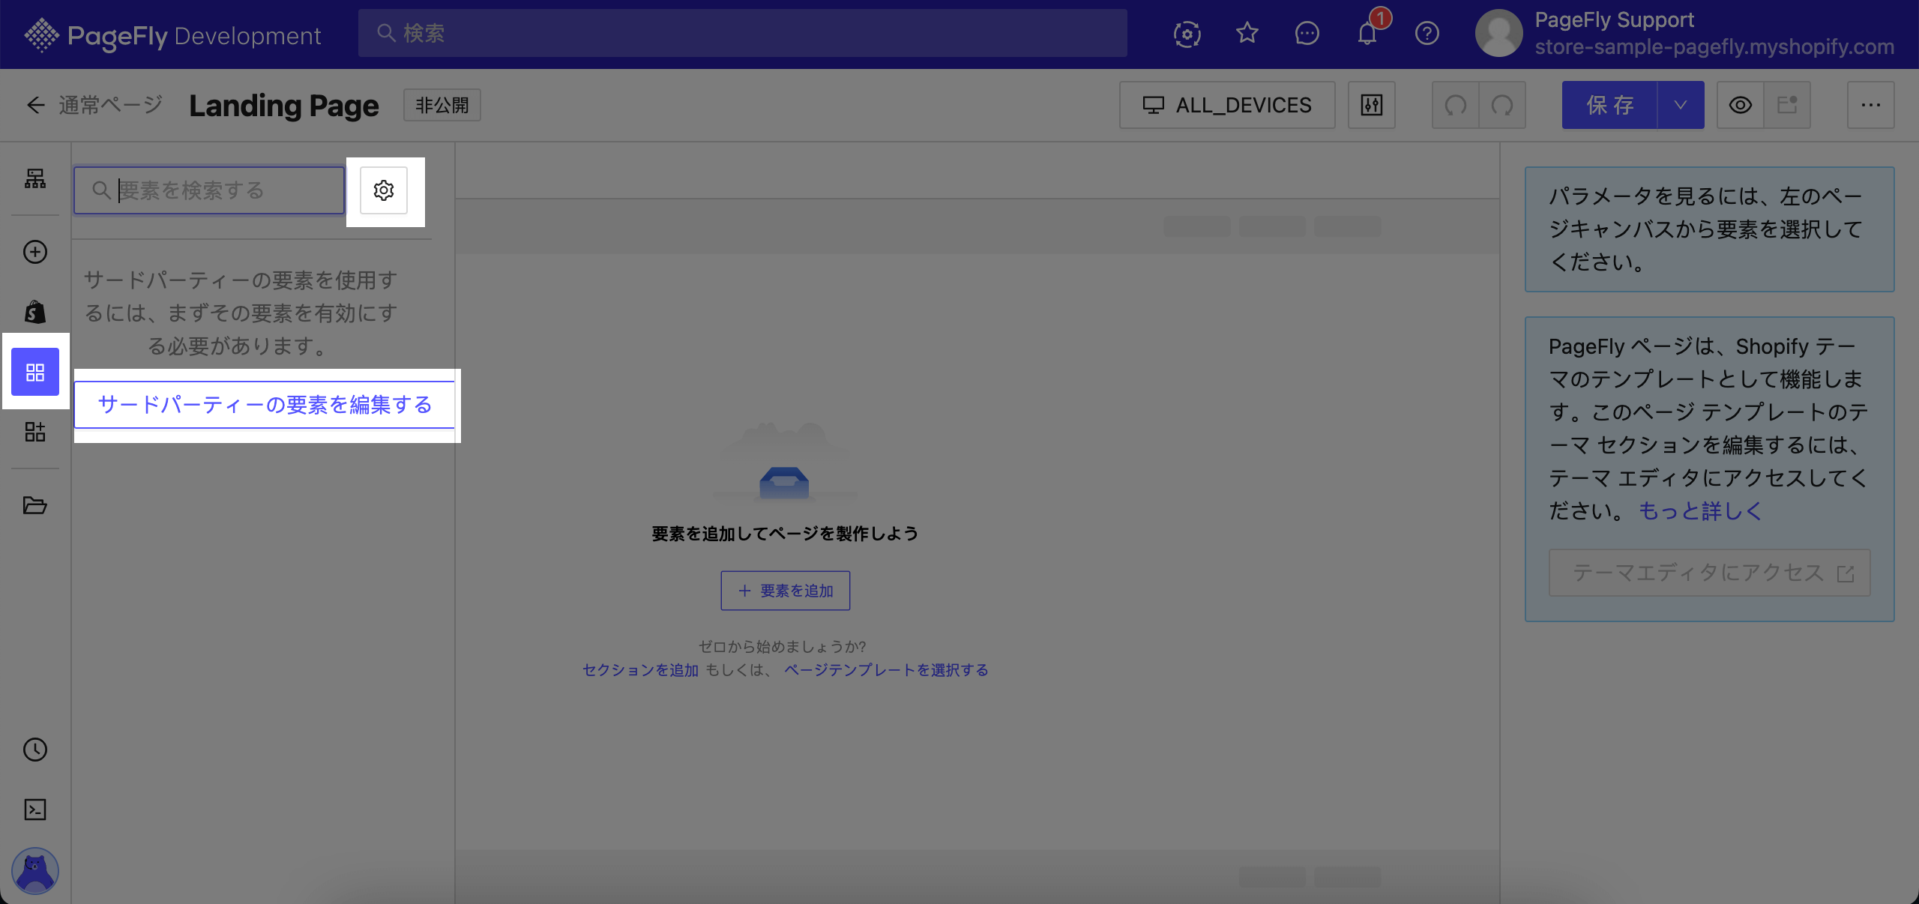Open the custom code terminal icon
Viewport: 1919px width, 904px height.
(35, 810)
